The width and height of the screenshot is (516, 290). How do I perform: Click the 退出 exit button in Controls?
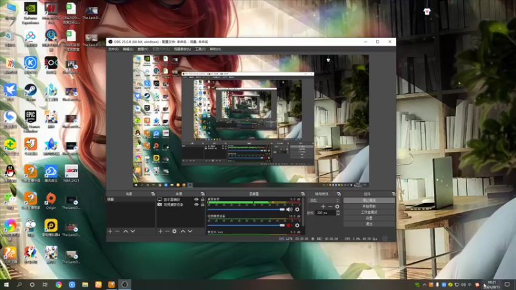coord(369,224)
